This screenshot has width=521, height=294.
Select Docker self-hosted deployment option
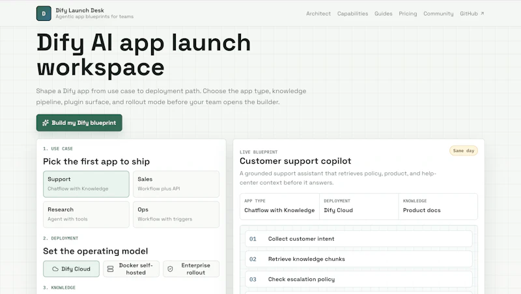(x=132, y=269)
